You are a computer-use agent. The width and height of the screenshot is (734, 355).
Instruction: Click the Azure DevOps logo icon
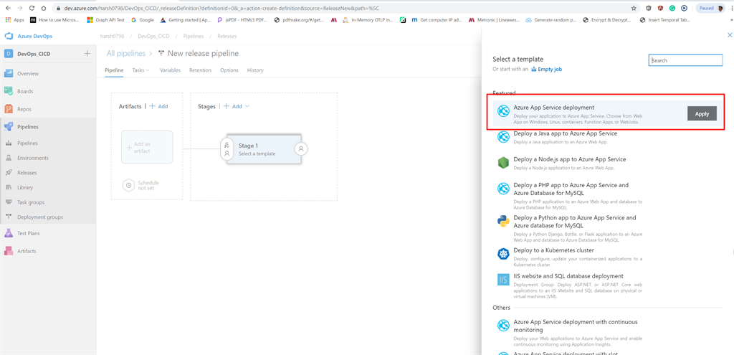tap(9, 36)
